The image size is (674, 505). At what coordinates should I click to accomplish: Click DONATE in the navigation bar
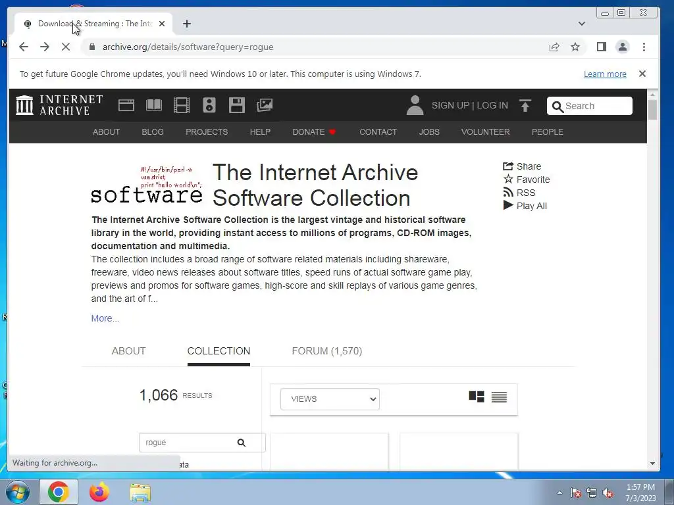tap(314, 132)
